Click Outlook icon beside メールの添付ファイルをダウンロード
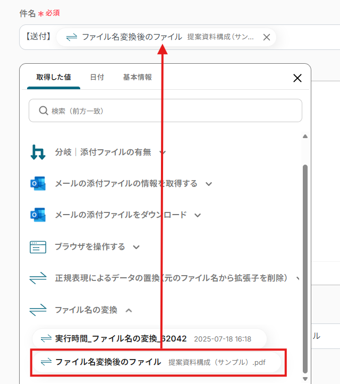Viewport: 340px width, 384px height. pyautogui.click(x=38, y=215)
